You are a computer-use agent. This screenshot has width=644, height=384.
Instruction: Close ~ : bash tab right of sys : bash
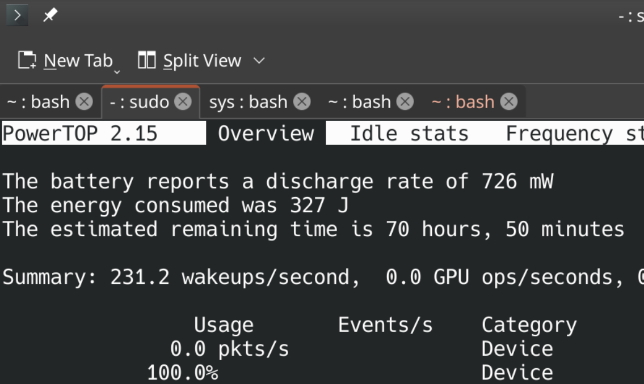(405, 102)
